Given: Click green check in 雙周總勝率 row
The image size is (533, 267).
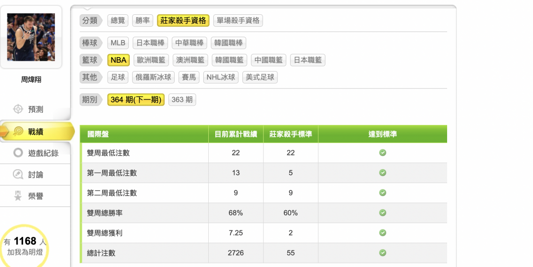Looking at the screenshot, I should (x=382, y=213).
